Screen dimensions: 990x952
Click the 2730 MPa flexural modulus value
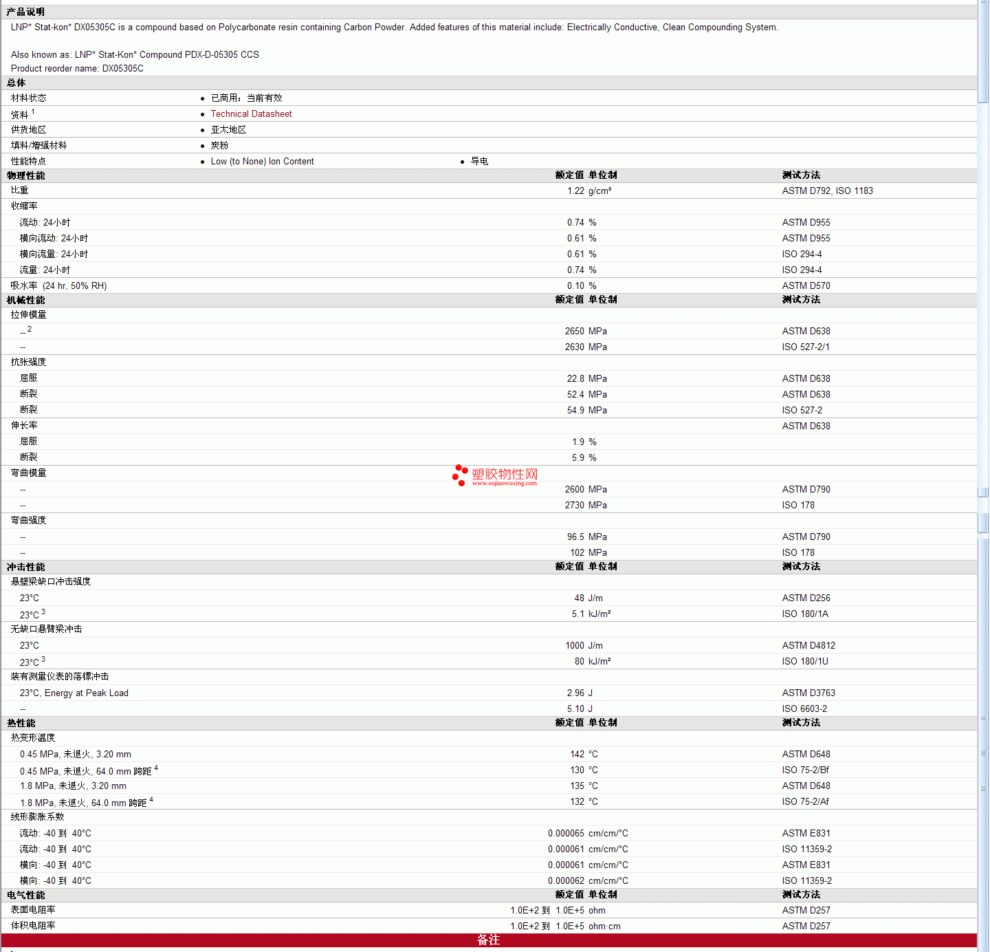(586, 506)
